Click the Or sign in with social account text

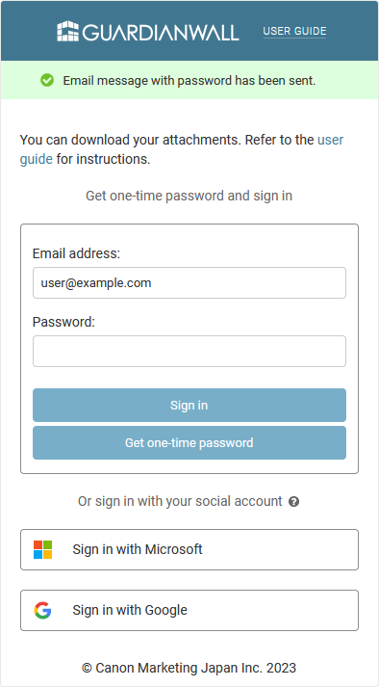180,501
